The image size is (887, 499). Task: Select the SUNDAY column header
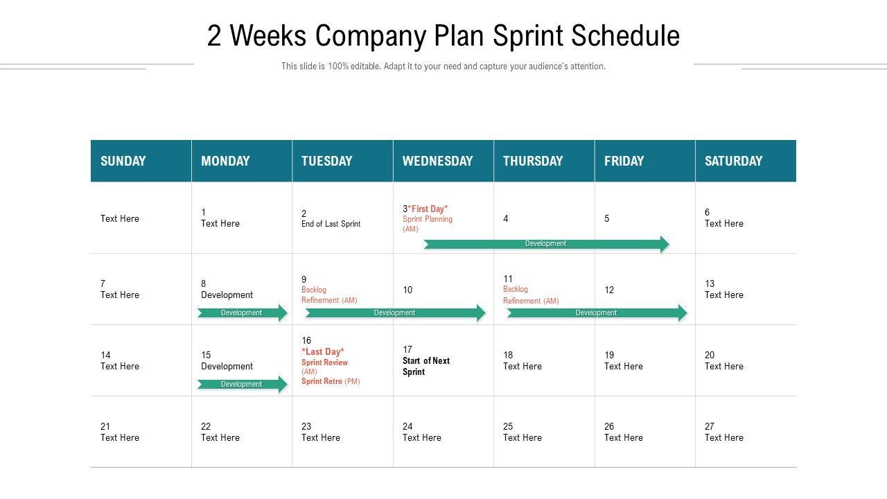123,161
